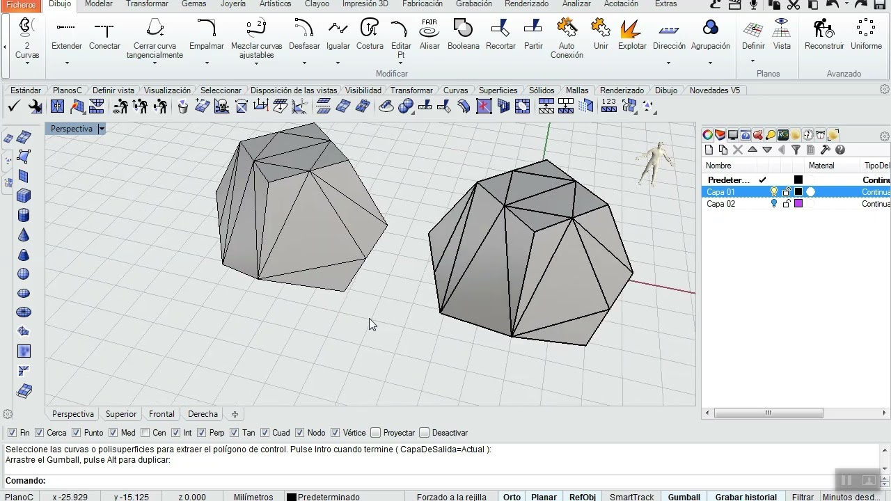The image size is (891, 501).
Task: Expand the 2 Curvas dropdown arrow
Action: click(x=27, y=63)
